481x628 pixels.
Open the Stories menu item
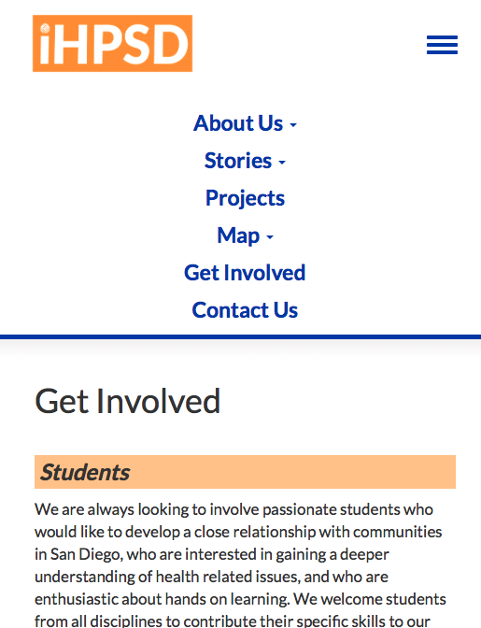tap(238, 161)
